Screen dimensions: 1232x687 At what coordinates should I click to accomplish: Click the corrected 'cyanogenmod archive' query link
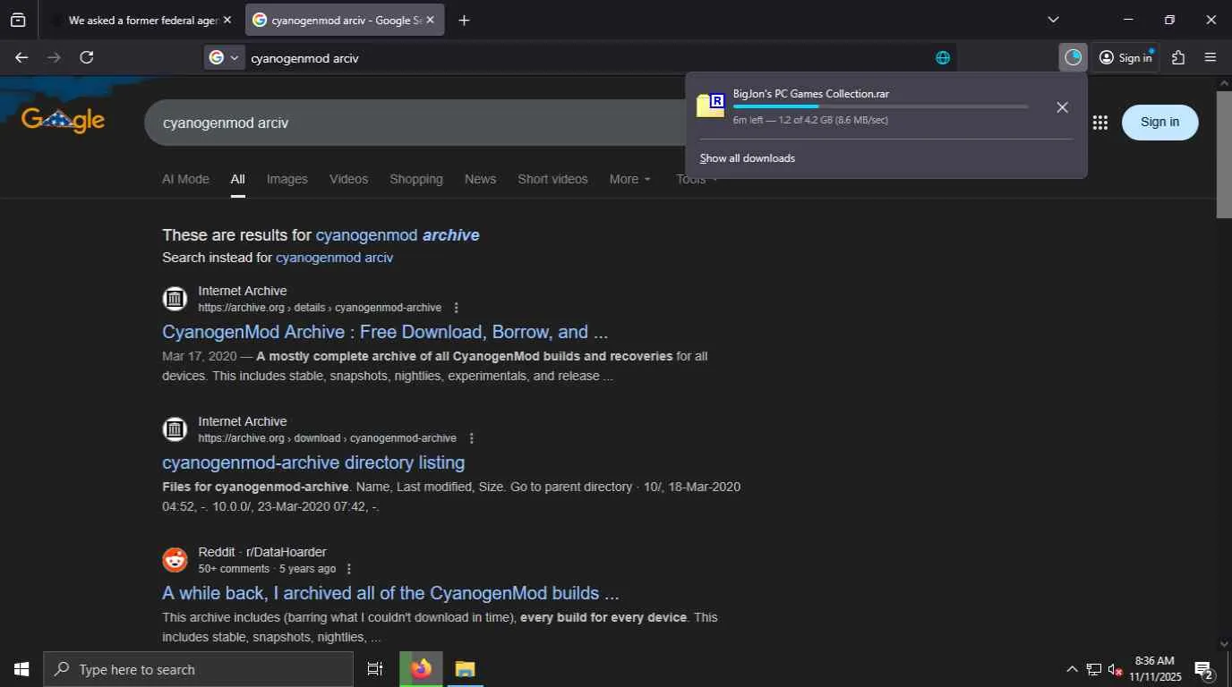pyautogui.click(x=398, y=235)
